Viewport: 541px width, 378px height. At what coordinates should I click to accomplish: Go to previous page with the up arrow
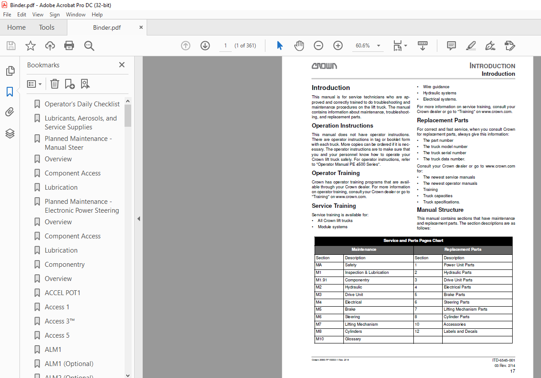pyautogui.click(x=186, y=46)
